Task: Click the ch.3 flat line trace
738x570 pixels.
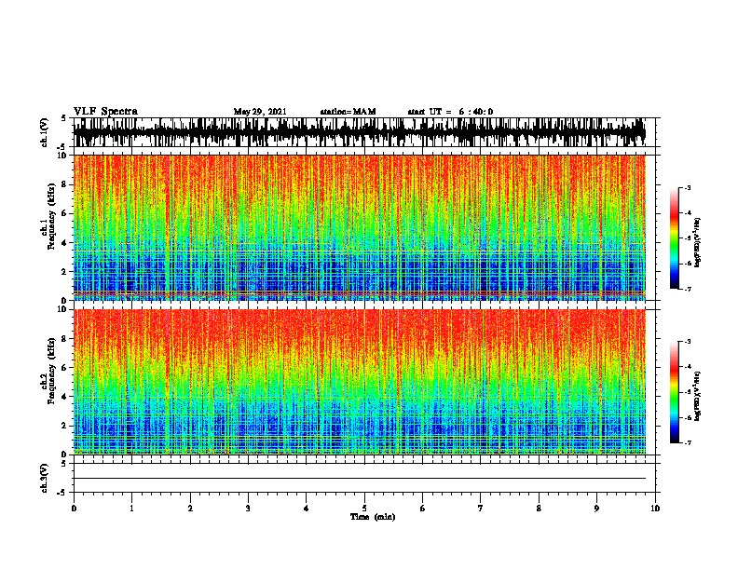Action: (x=360, y=479)
